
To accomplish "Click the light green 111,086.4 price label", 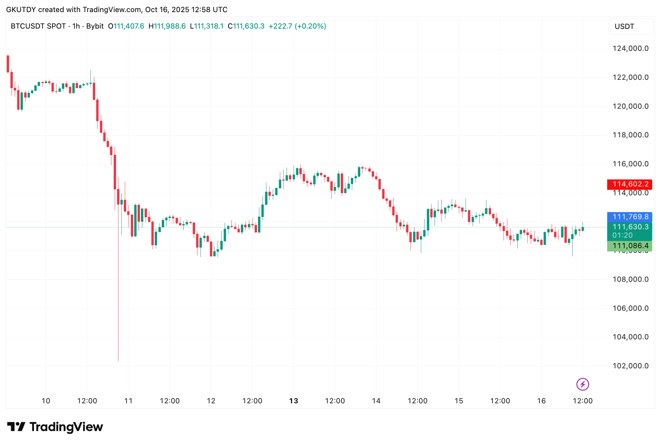I will point(629,246).
